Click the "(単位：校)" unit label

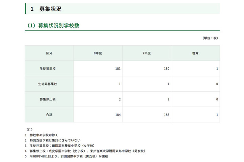(x=210, y=38)
